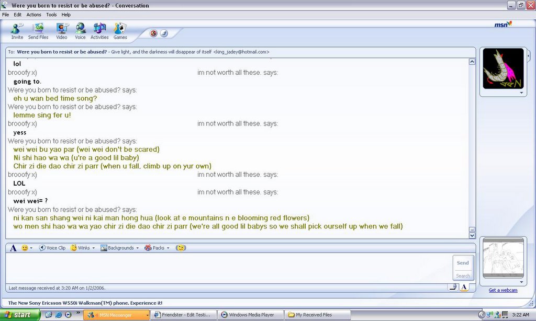
Task: Open Send Files from the toolbar
Action: click(38, 31)
